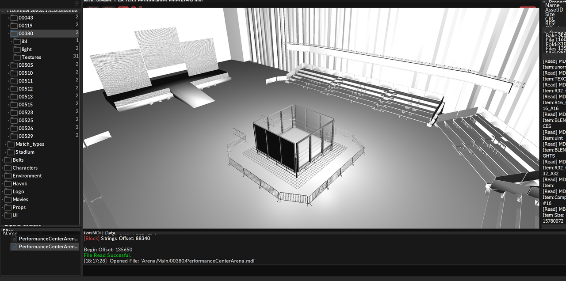This screenshot has height=281, width=566.
Task: Expand the 00043 folder arrow
Action: click(8, 18)
